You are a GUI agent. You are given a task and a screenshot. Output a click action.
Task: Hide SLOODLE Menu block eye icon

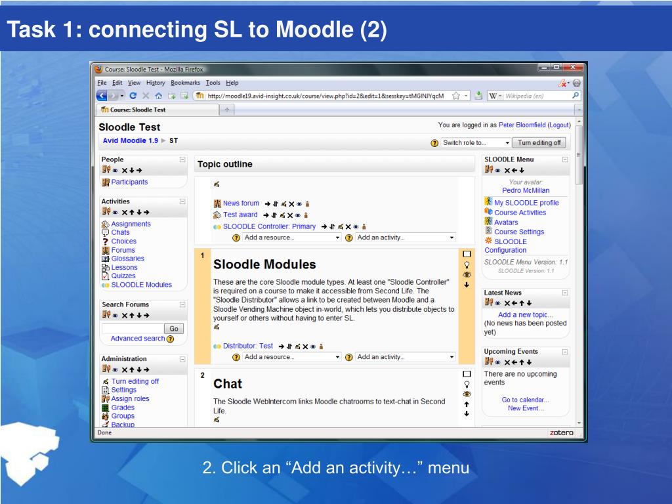[497, 170]
